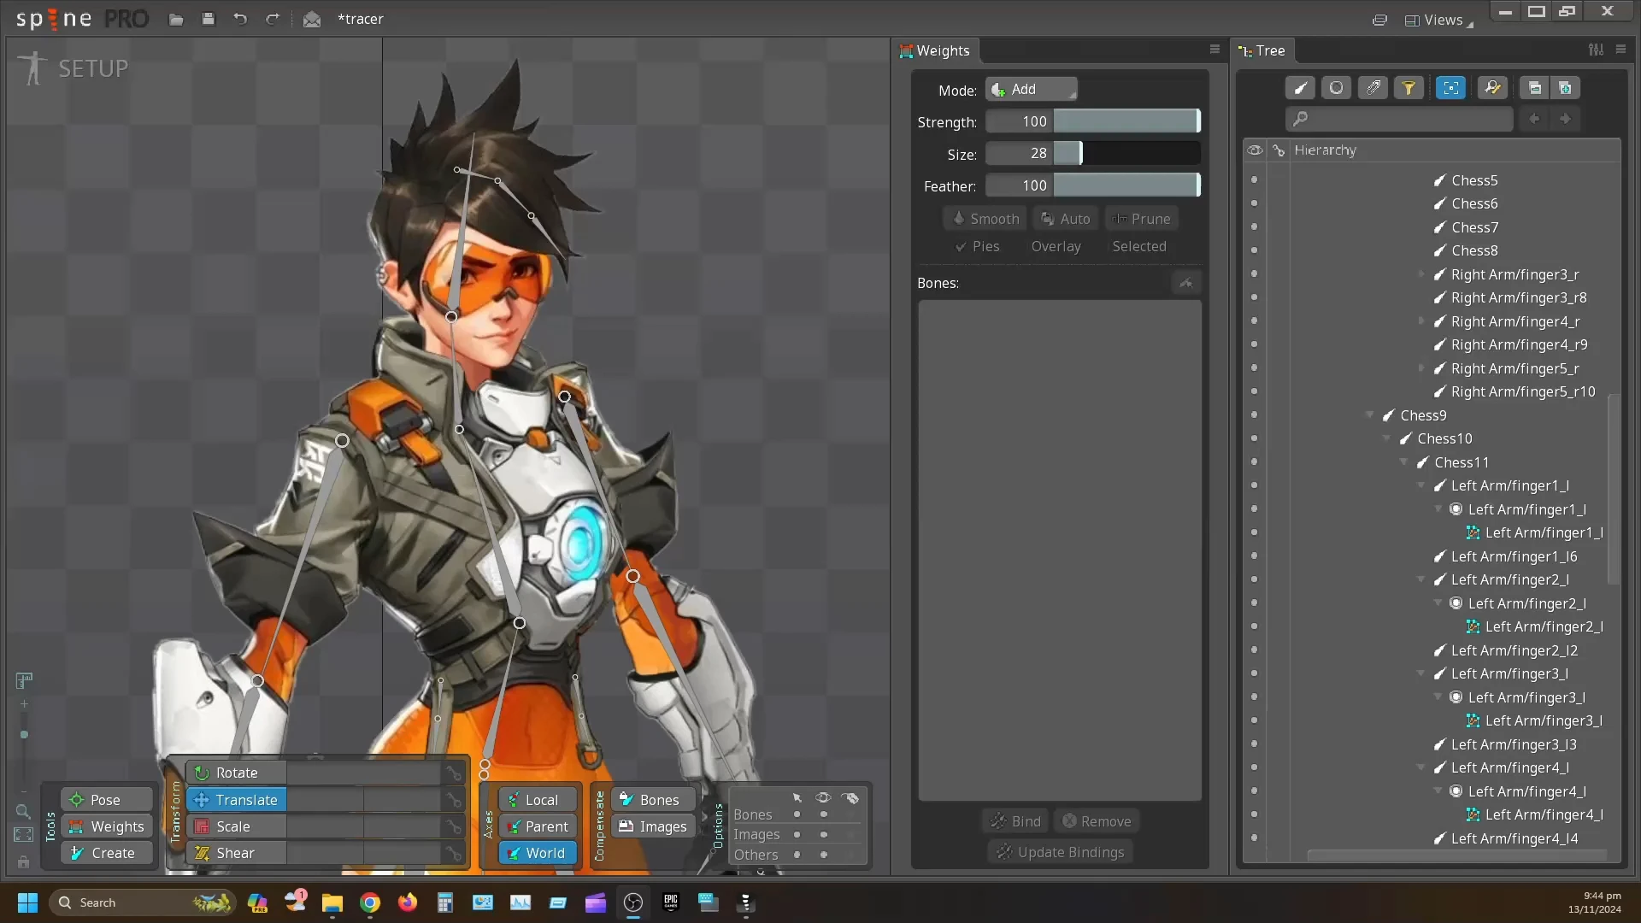This screenshot has width=1641, height=923.
Task: Toggle visibility dot for Left Arm/finger1_l6
Action: coord(1254,556)
